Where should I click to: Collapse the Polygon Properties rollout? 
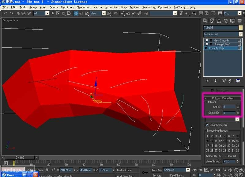pos(223,98)
